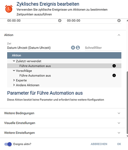Collapse the Aktion section chevron
This screenshot has width=128, height=150.
click(x=119, y=35)
